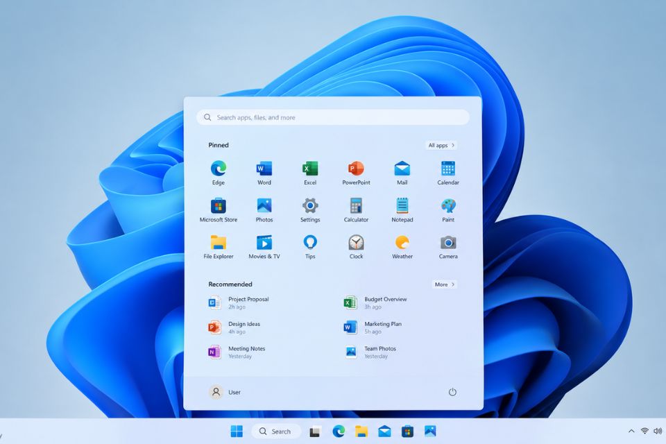Open the Clock app
The width and height of the screenshot is (666, 444).
point(356,247)
